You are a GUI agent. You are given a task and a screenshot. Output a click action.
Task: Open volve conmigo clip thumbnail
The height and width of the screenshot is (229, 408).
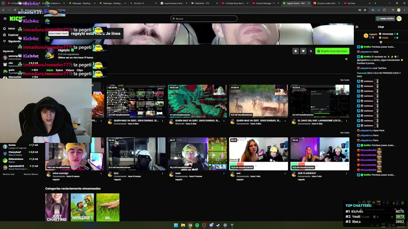[75, 154]
